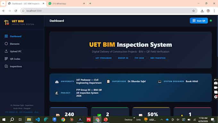
Task: Open Windows taskbar search
Action: (x=12, y=119)
